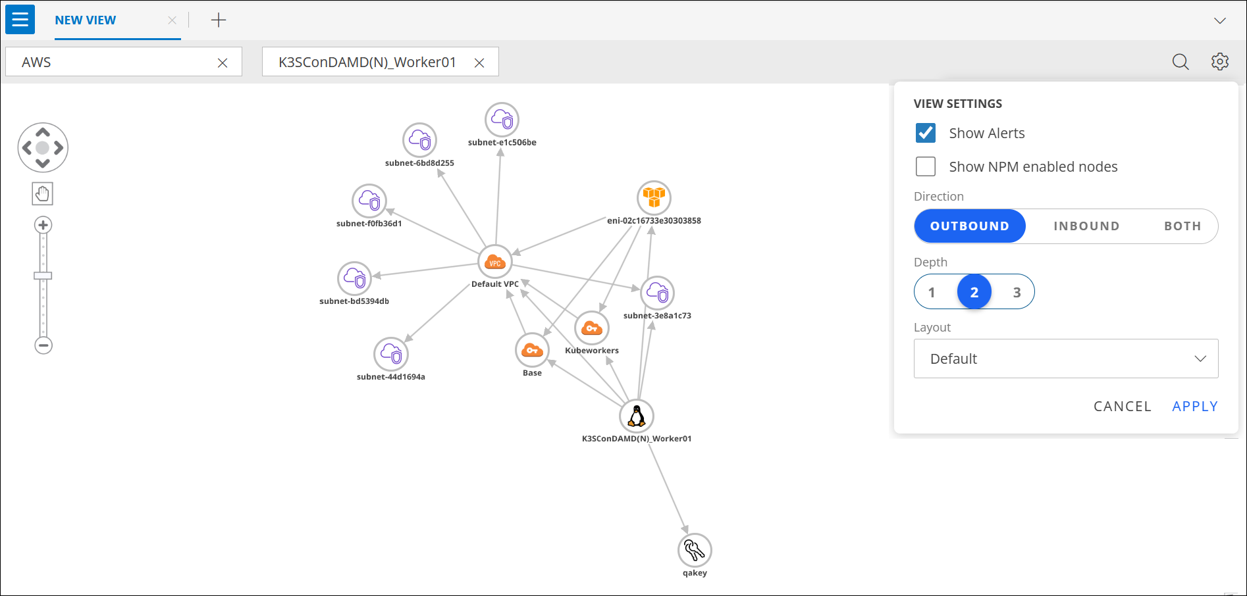Enable Show NPM enabled nodes

[x=926, y=166]
